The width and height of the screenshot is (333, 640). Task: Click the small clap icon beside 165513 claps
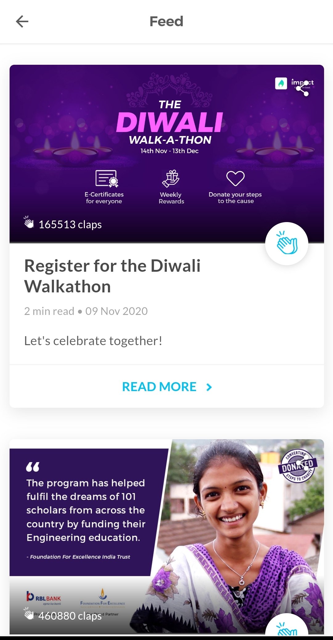[x=29, y=222]
